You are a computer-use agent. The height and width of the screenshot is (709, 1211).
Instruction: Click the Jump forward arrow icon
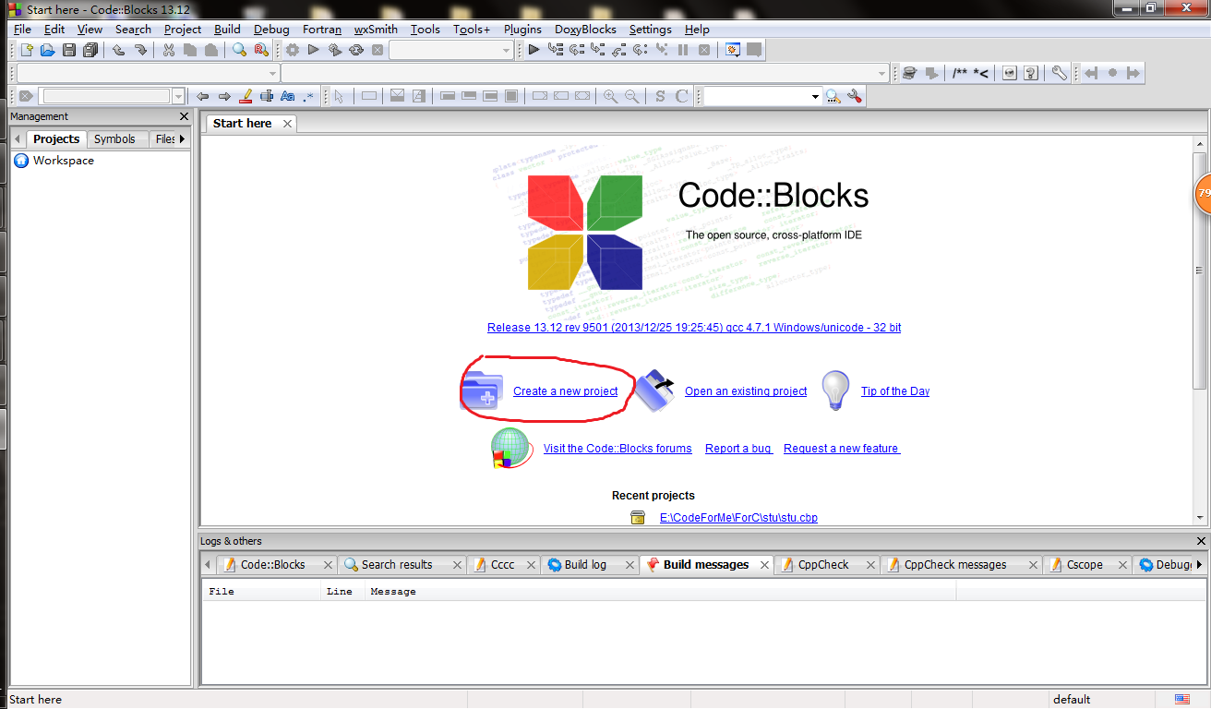point(1133,73)
